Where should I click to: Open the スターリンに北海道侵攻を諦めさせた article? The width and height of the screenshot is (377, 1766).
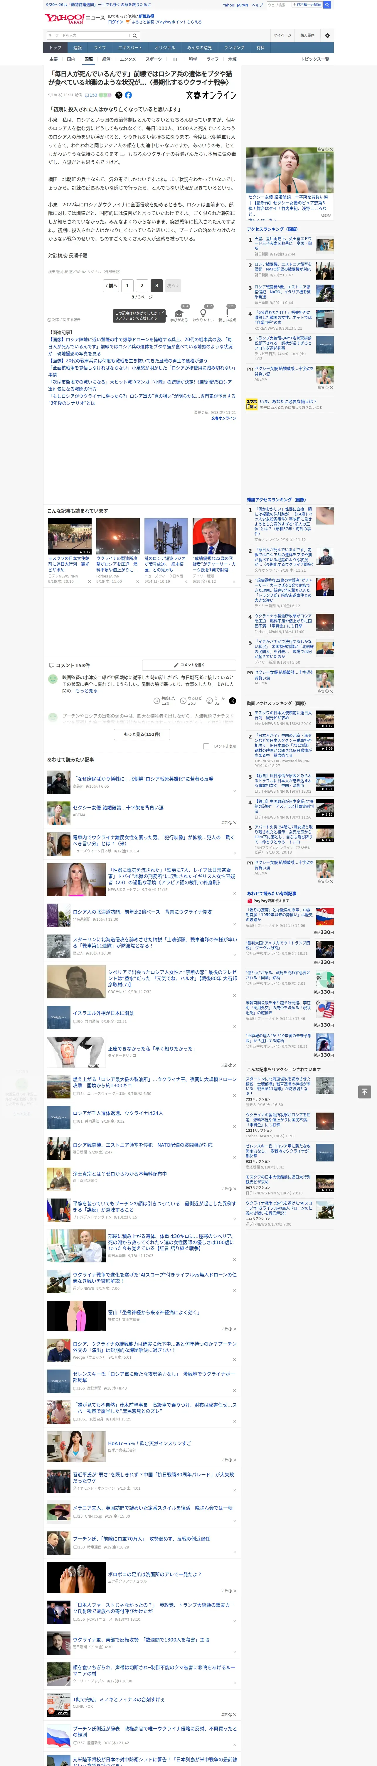click(155, 943)
